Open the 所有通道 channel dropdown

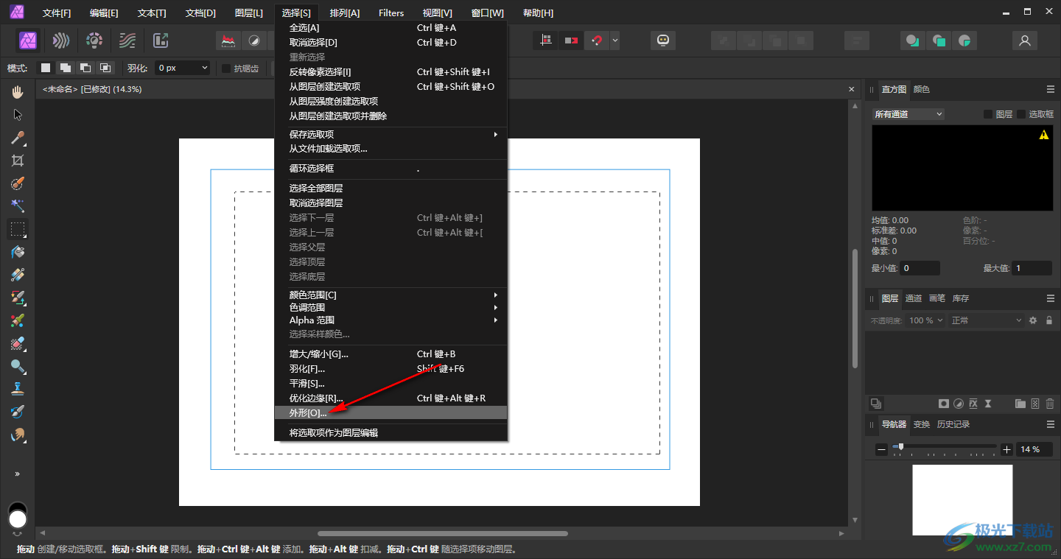point(908,114)
